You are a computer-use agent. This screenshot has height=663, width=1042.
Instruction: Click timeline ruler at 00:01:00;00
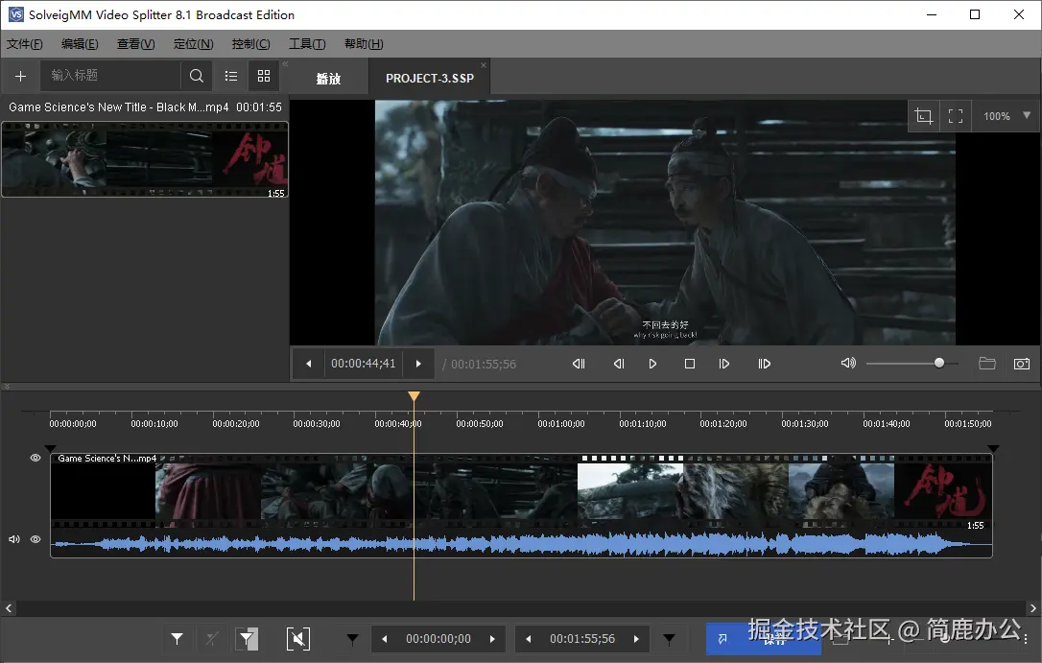point(561,423)
